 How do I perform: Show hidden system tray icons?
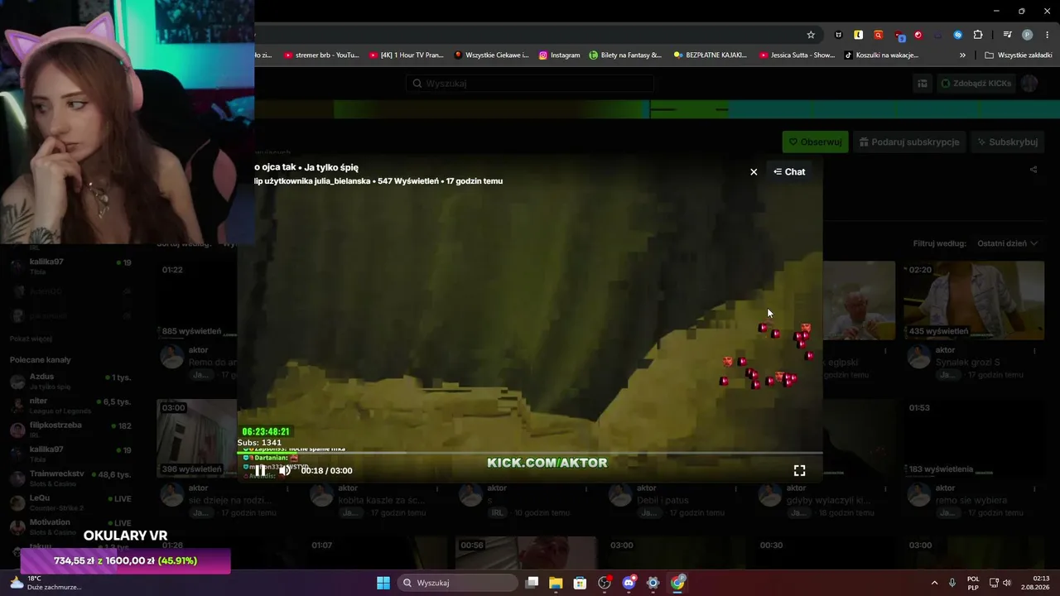point(935,583)
